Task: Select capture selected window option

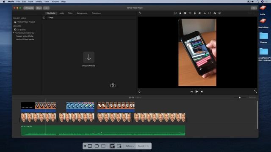Action: tap(97, 146)
